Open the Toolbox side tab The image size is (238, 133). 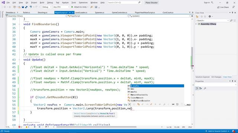(x=2, y=14)
